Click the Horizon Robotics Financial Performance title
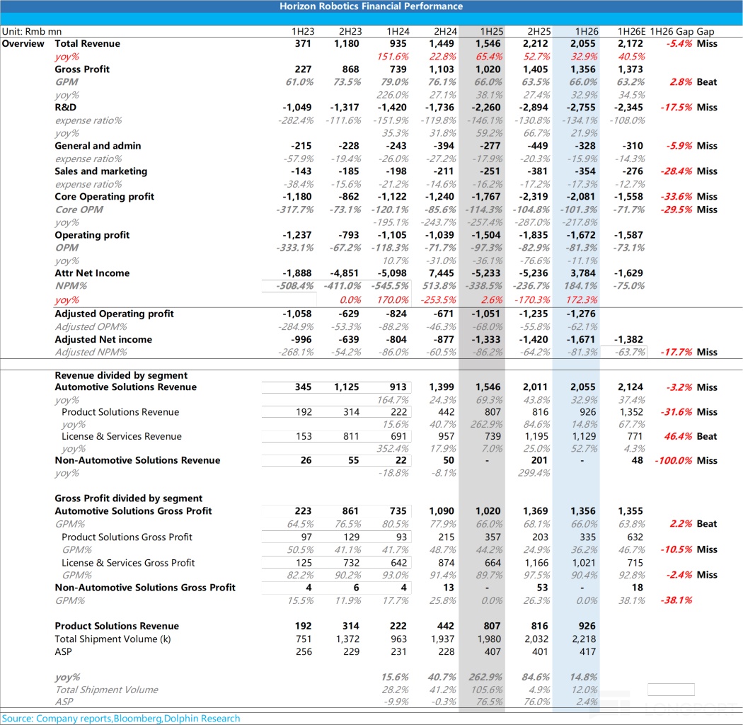 click(371, 6)
